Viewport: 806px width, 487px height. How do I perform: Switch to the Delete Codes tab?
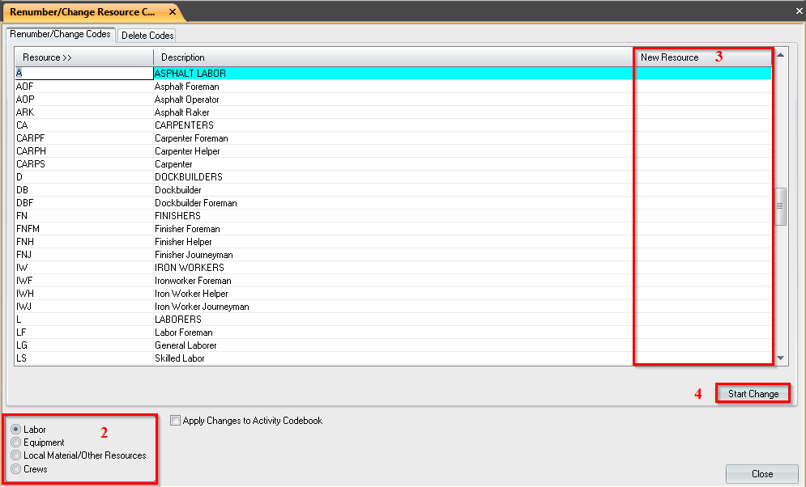click(147, 36)
